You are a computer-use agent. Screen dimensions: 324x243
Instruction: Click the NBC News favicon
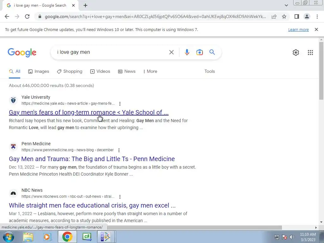pyautogui.click(x=13, y=193)
